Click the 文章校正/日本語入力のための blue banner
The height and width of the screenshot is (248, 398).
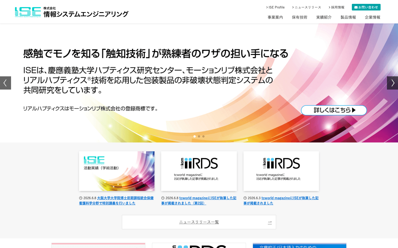point(300,246)
